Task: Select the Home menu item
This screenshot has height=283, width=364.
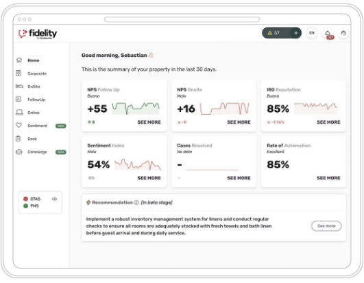Action: pyautogui.click(x=33, y=60)
